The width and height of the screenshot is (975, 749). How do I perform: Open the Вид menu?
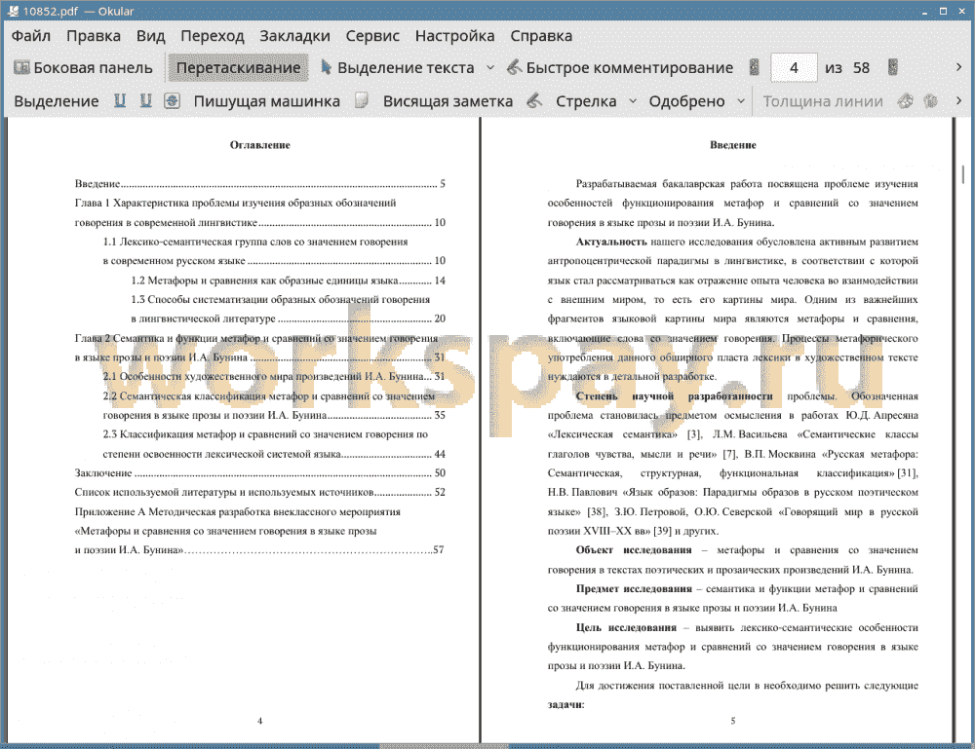150,36
